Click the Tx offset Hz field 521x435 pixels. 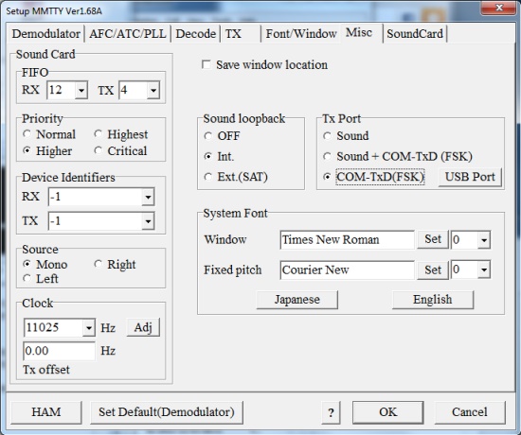[59, 351]
